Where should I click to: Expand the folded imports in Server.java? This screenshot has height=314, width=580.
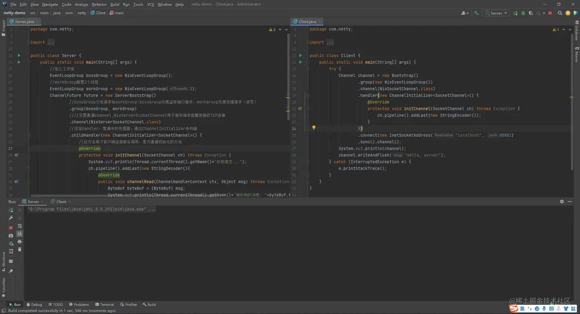51,43
